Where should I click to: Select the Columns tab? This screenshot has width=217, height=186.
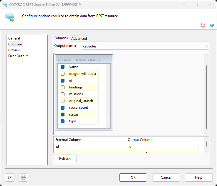pos(61,38)
